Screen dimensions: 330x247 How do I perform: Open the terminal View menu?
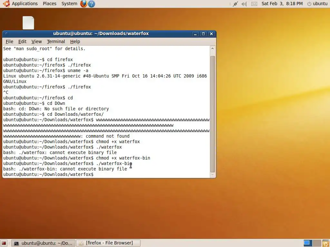[37, 41]
